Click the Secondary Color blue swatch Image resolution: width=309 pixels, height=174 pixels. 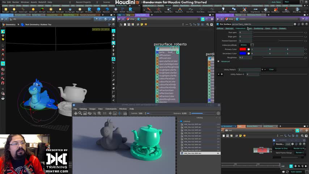243,54
